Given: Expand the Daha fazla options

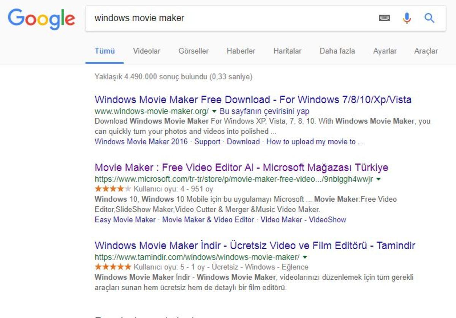Looking at the screenshot, I should click(337, 51).
